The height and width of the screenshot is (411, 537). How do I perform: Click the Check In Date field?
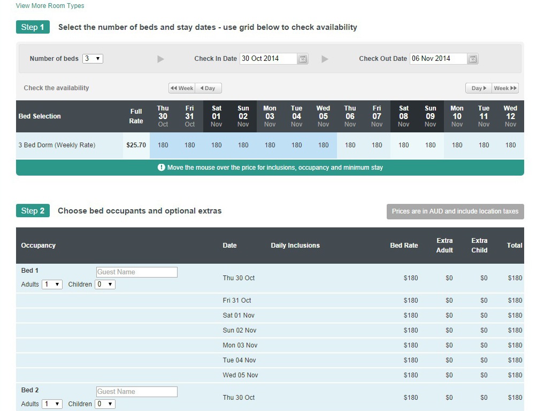(x=268, y=58)
